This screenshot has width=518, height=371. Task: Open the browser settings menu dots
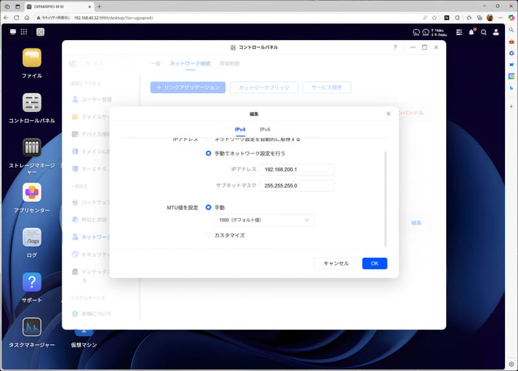(x=501, y=18)
